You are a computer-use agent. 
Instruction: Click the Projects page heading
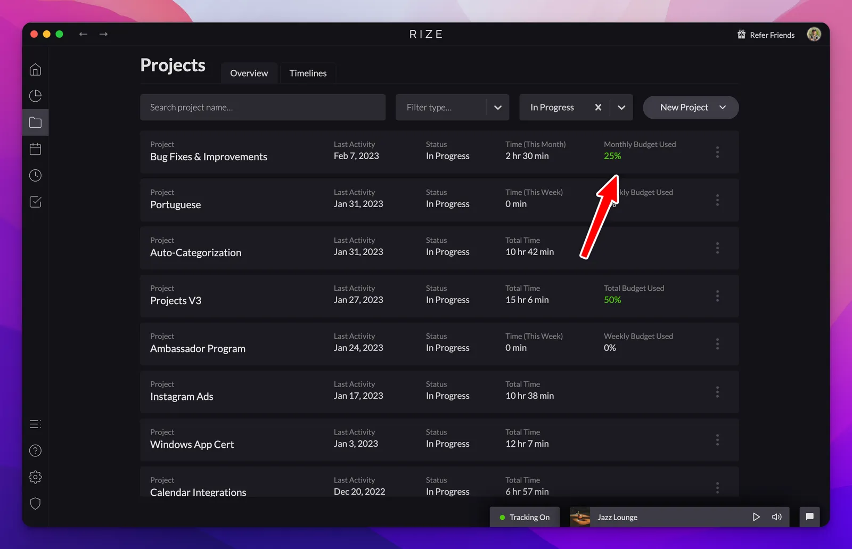coord(173,65)
